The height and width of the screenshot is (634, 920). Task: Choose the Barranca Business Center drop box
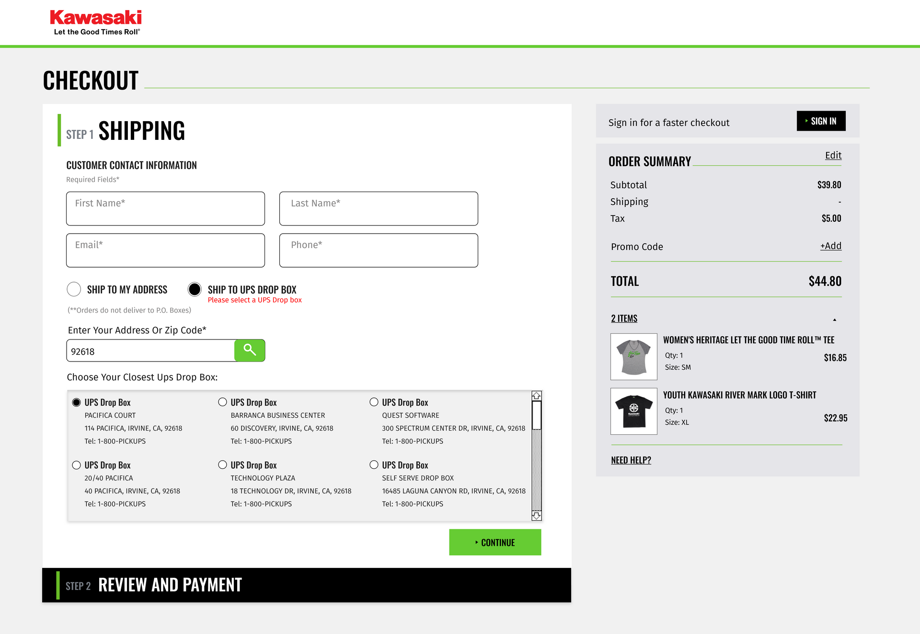(222, 402)
